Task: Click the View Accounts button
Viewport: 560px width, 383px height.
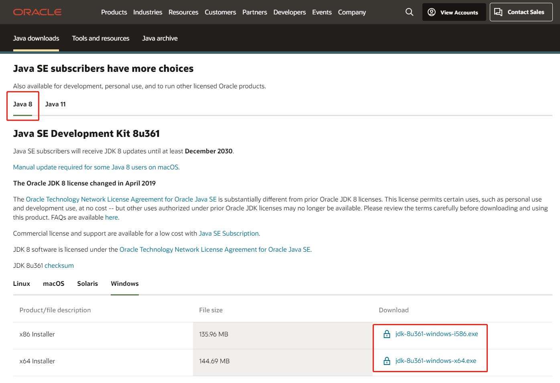Action: [454, 12]
